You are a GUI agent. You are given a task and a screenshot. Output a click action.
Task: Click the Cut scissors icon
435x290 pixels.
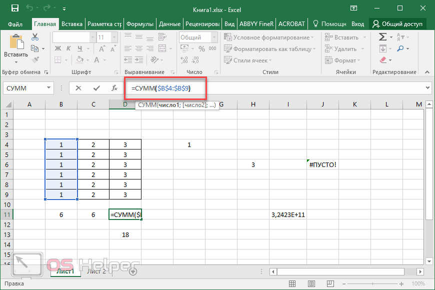(x=35, y=37)
